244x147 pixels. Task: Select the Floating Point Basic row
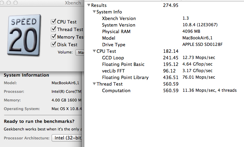(x=164, y=64)
